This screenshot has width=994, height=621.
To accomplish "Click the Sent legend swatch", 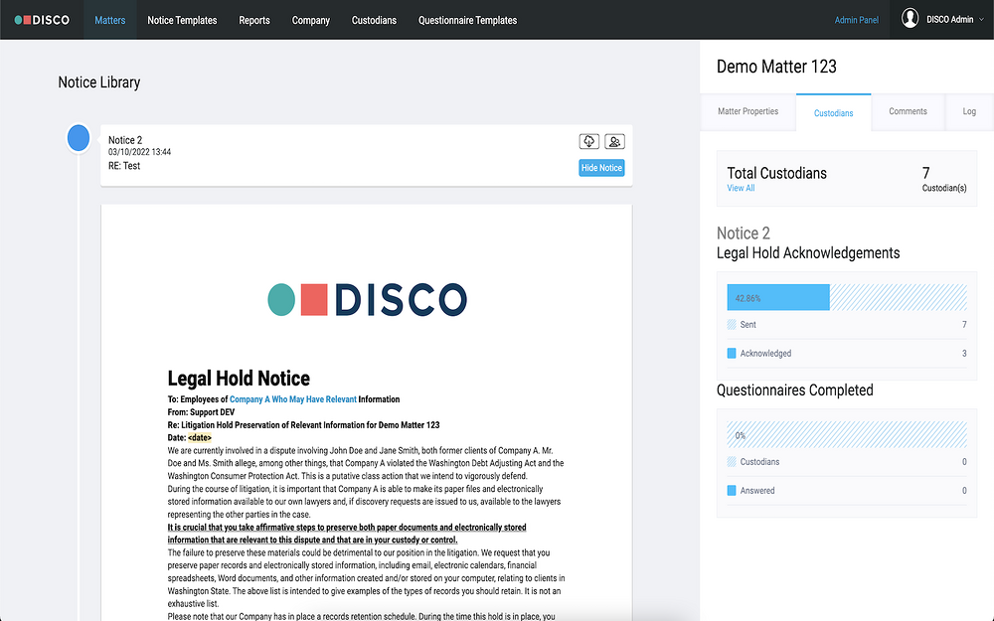I will [732, 325].
